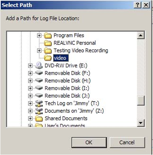Expand the DVD-RW Drive (E:) node

click(x=30, y=66)
